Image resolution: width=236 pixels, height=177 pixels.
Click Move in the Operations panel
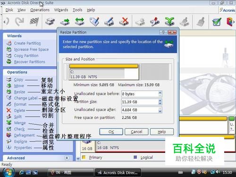pyautogui.click(x=19, y=86)
